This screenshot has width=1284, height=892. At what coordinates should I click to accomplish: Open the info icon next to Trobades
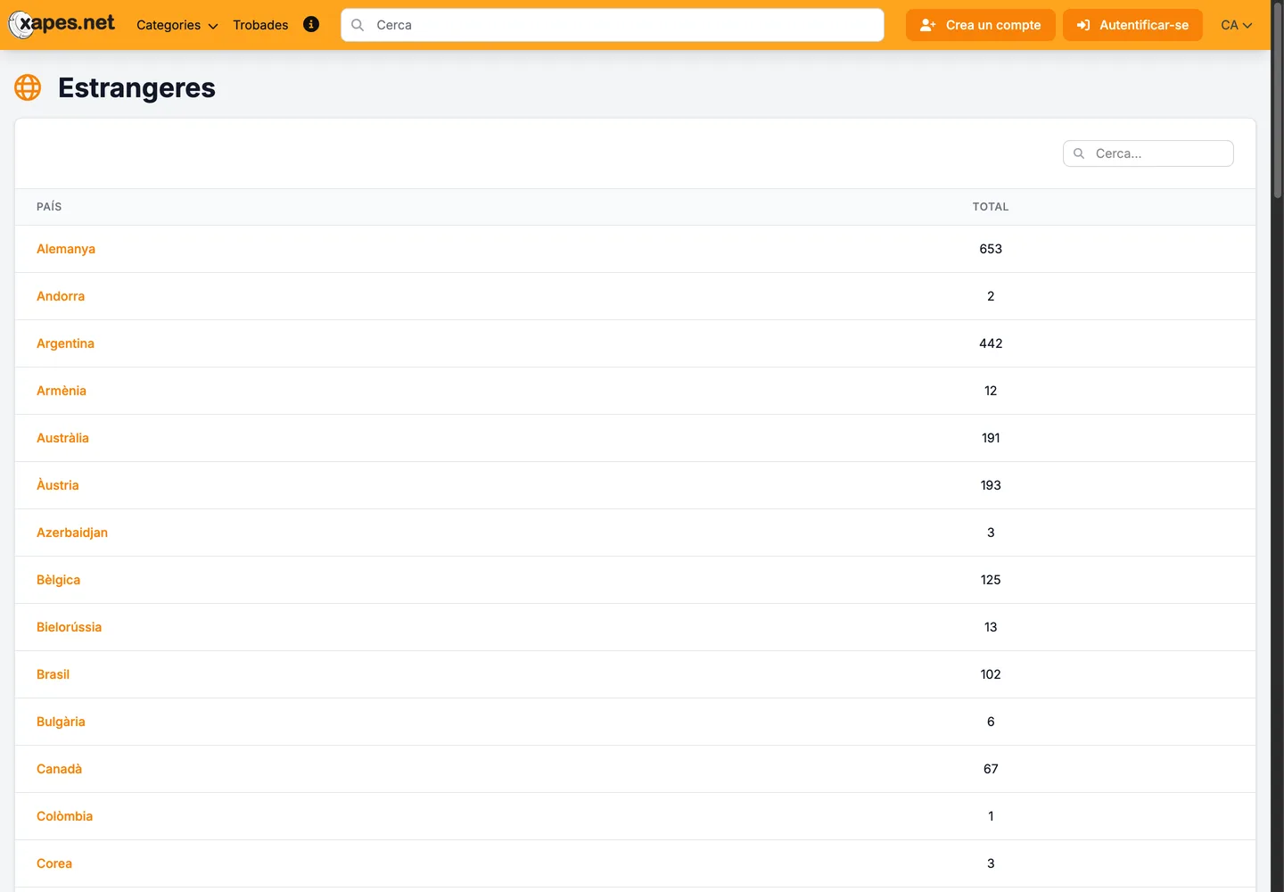(311, 25)
